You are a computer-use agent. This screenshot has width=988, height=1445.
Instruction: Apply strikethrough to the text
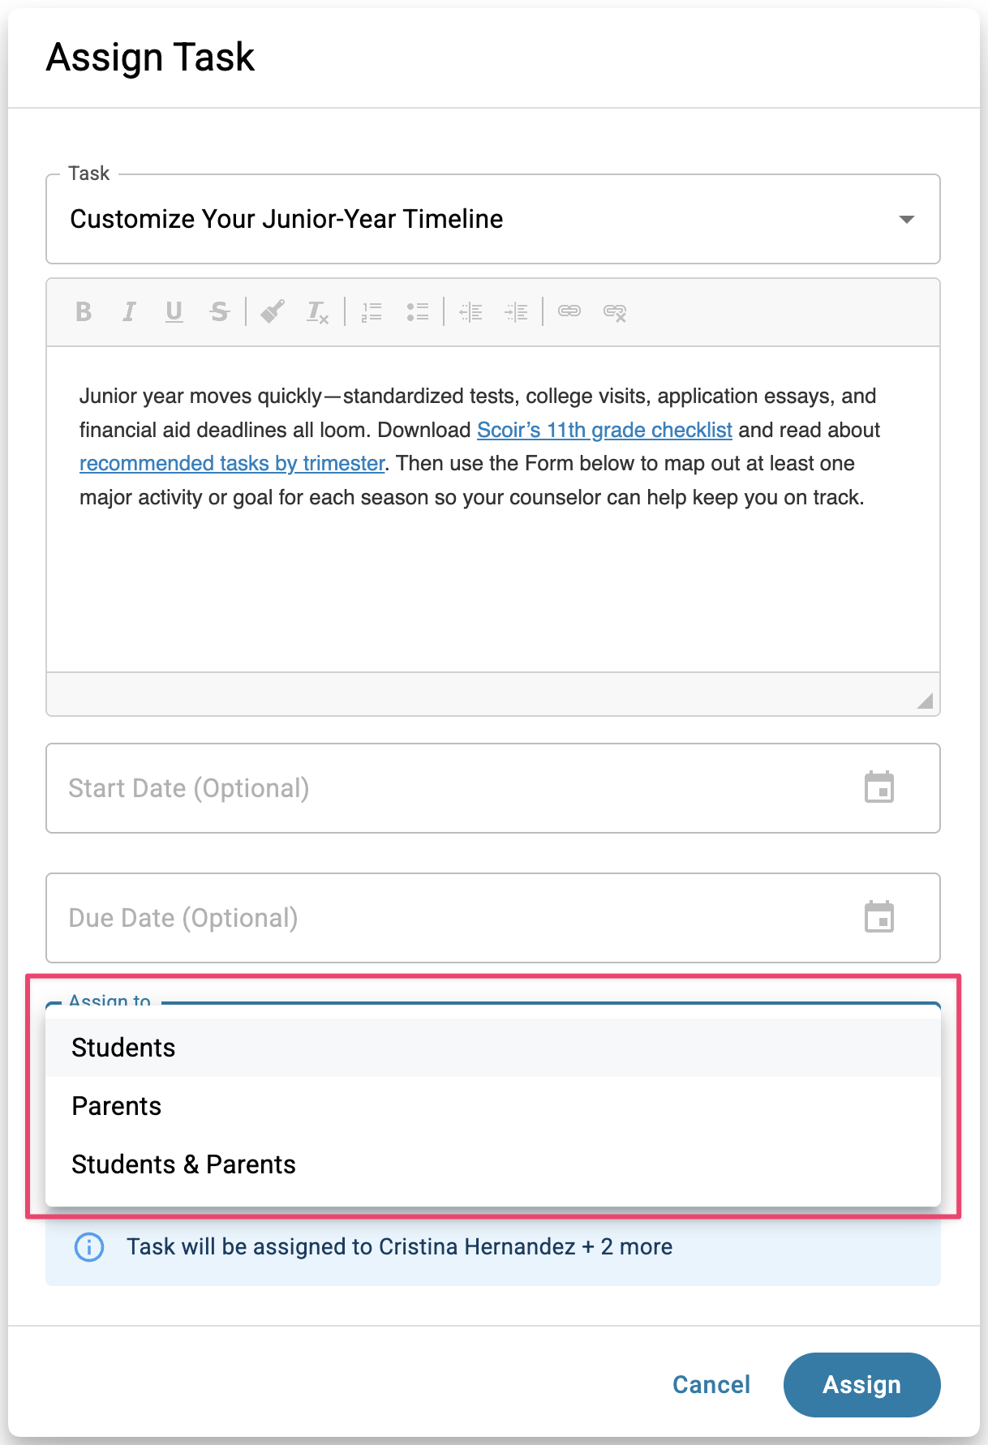tap(219, 312)
